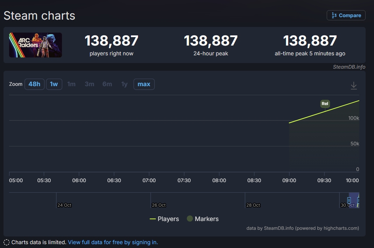
Task: Click the right navigator range handle
Action: pos(358,200)
